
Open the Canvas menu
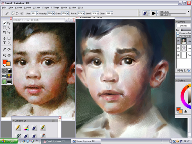coord(19,8)
